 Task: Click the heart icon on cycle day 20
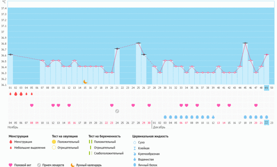click(x=112, y=105)
